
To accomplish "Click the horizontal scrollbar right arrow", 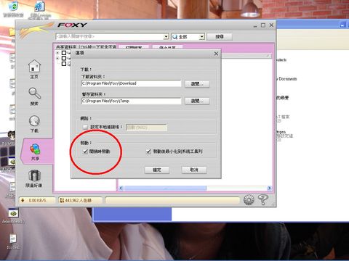I will pyautogui.click(x=269, y=188).
